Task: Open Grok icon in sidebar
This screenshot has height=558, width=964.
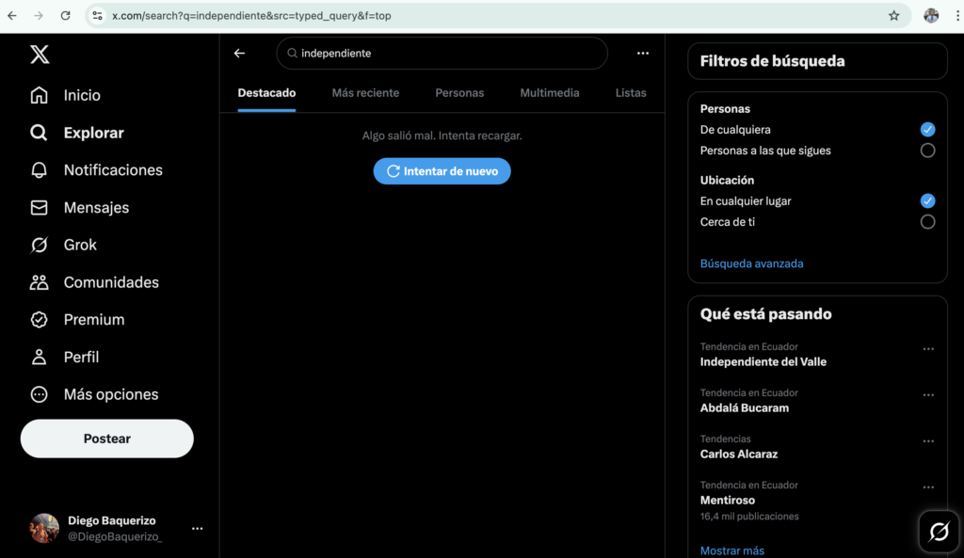Action: point(39,245)
